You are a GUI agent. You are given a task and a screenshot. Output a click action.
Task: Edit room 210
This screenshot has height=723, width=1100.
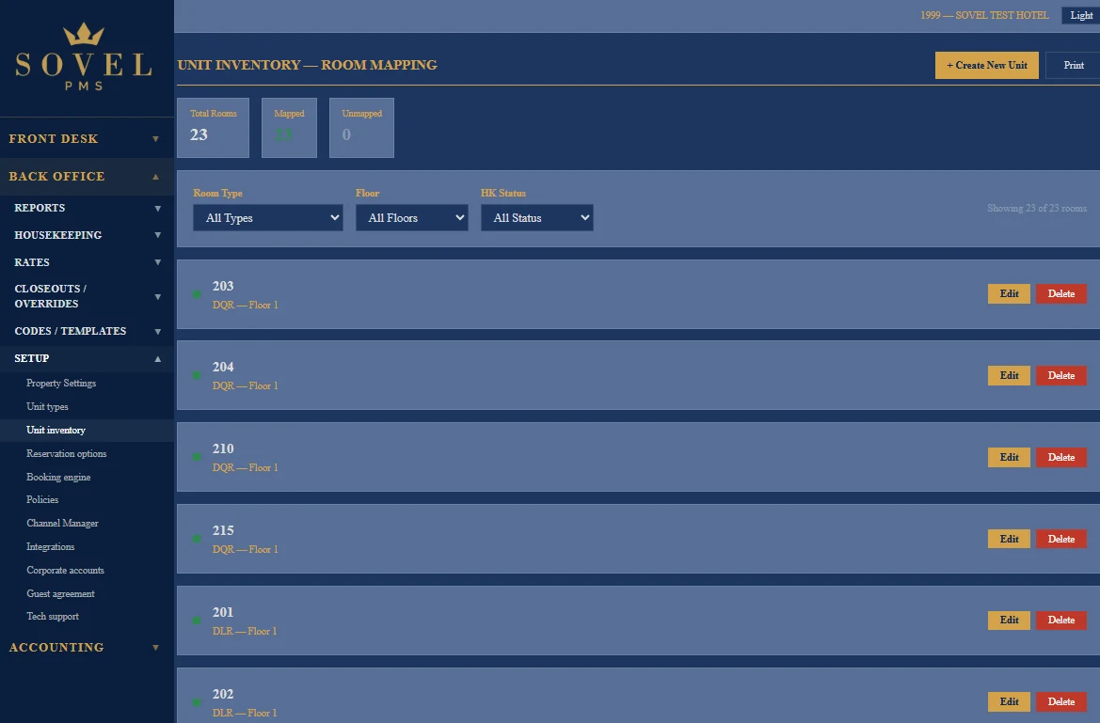[x=1009, y=457]
